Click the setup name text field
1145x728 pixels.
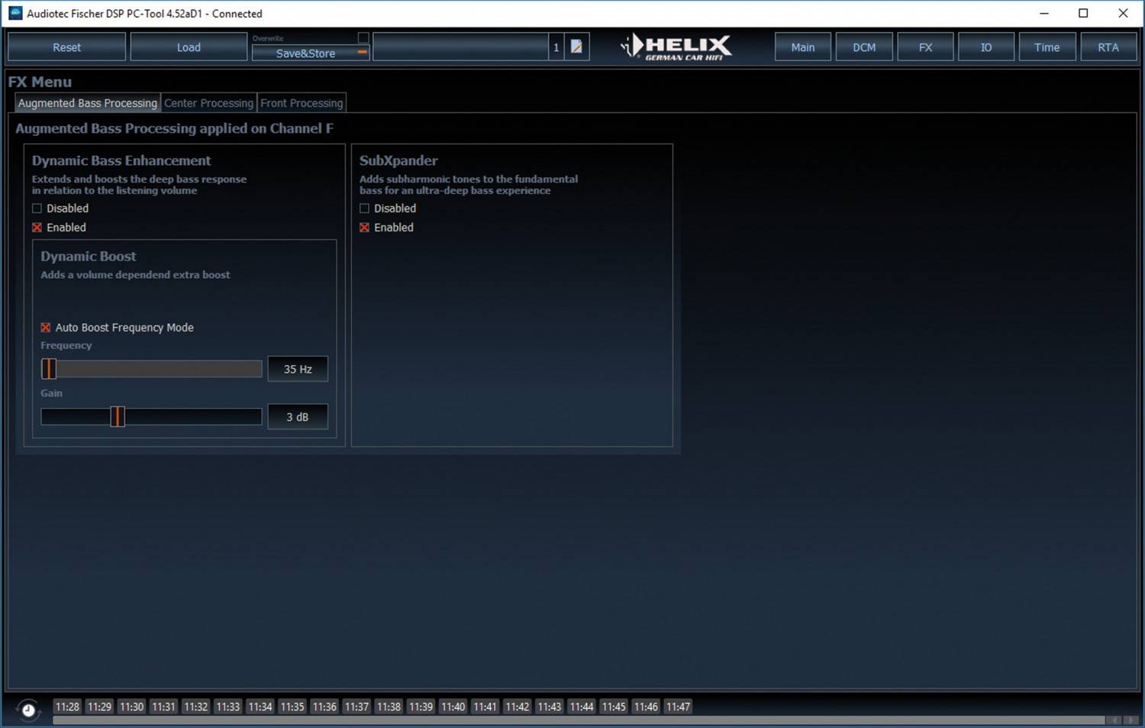(460, 47)
